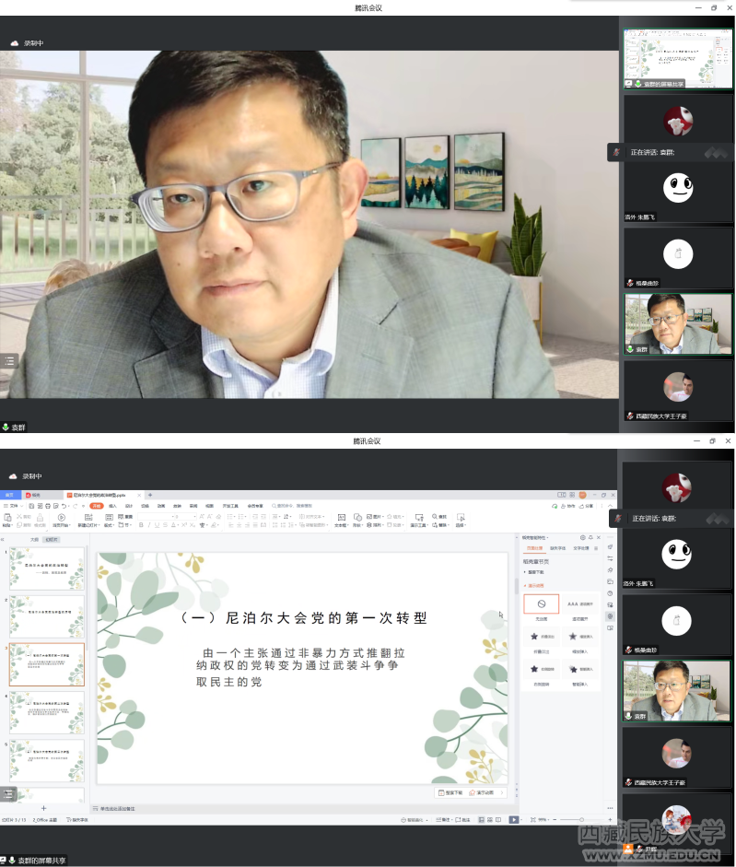Collapse the slide thumbnail pane
The width and height of the screenshot is (736, 867).
[2, 539]
